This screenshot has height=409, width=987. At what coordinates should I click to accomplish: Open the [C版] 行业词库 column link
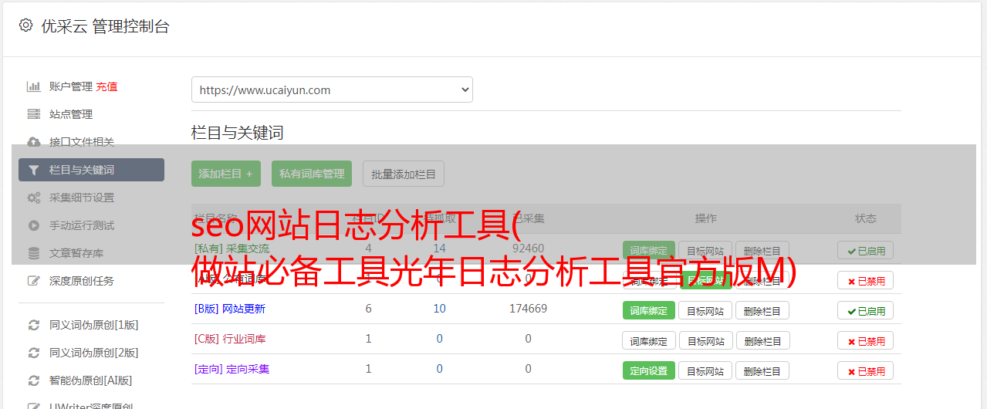coord(230,339)
